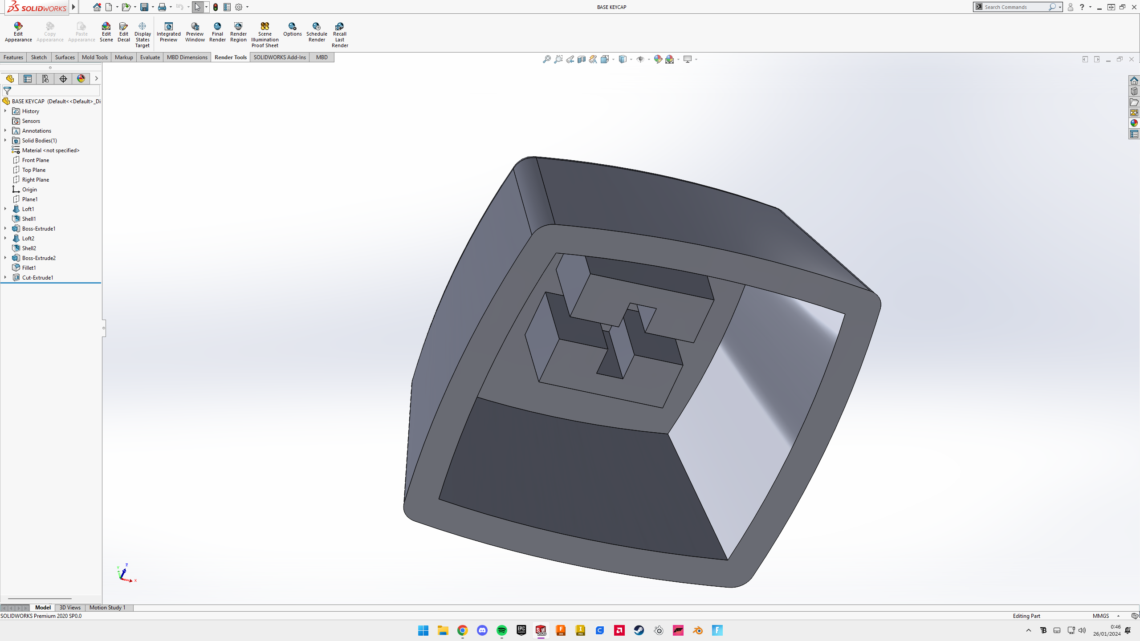
Task: Select Display States Target
Action: point(142,35)
